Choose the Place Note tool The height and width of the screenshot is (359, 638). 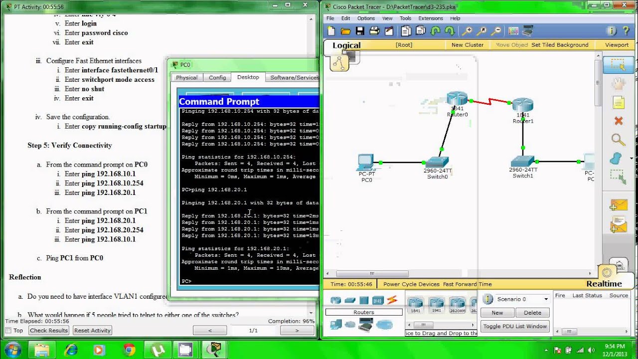click(618, 103)
